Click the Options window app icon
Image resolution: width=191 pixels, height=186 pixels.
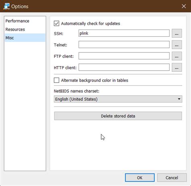pyautogui.click(x=6, y=6)
